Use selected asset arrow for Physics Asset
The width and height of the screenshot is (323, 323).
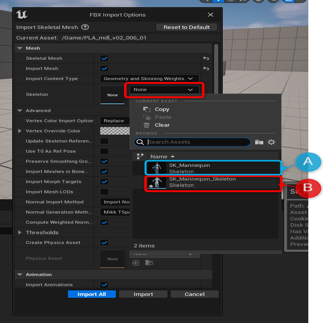tap(136, 263)
